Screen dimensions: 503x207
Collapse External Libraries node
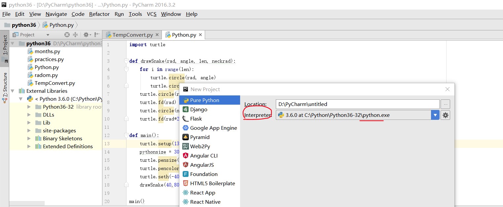(13, 91)
